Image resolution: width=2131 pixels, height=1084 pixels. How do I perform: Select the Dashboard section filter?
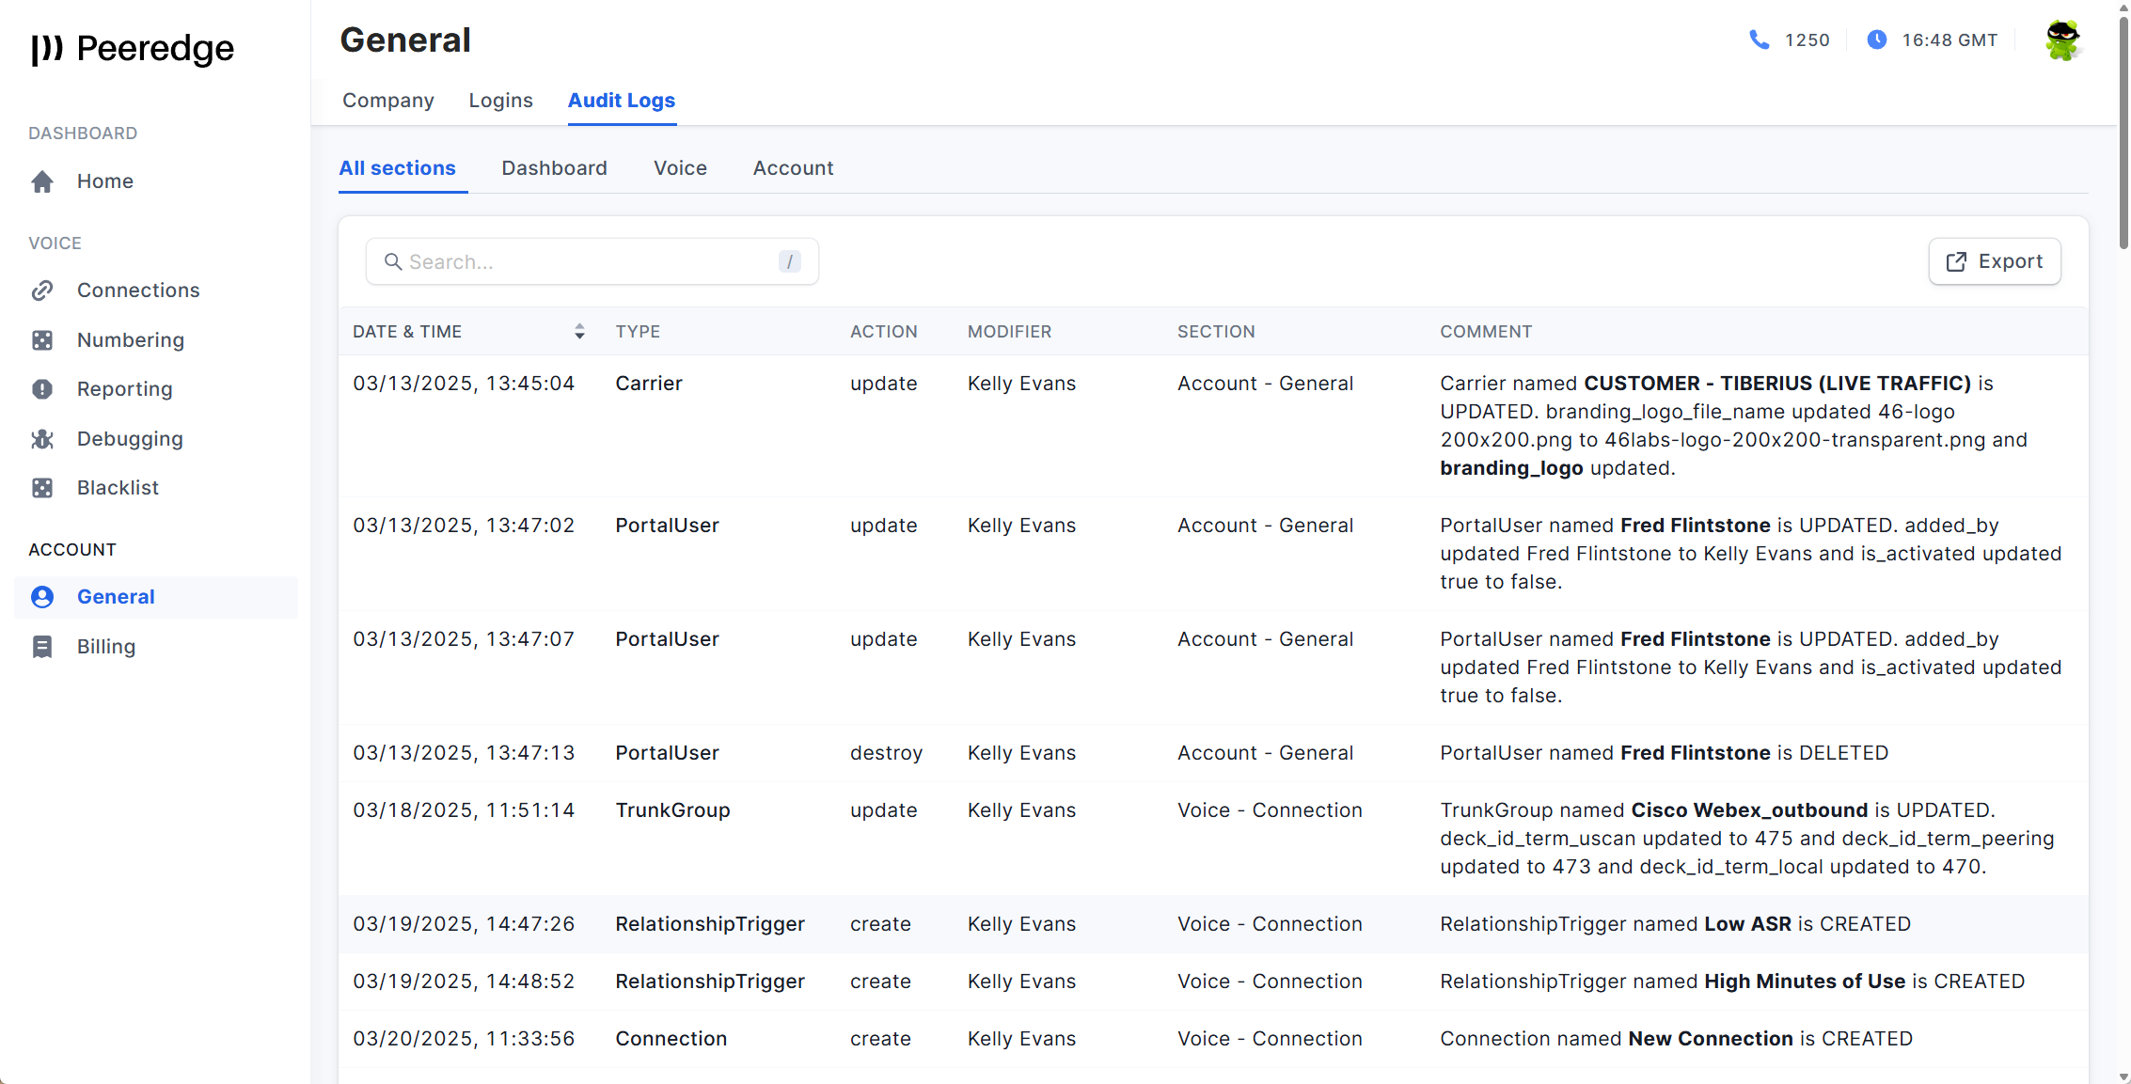(554, 168)
